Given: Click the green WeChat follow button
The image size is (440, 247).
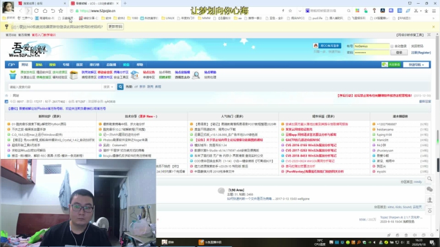Looking at the screenshot, I should [x=391, y=65].
